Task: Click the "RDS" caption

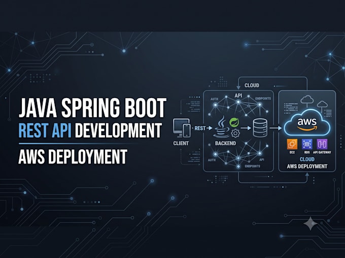Action: coord(307,152)
